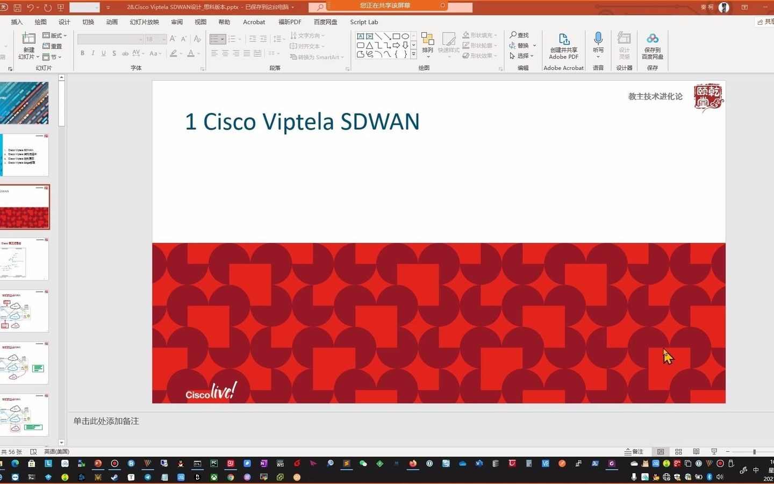The height and width of the screenshot is (484, 774).
Task: Click the spell check icon in status bar
Action: click(x=33, y=452)
